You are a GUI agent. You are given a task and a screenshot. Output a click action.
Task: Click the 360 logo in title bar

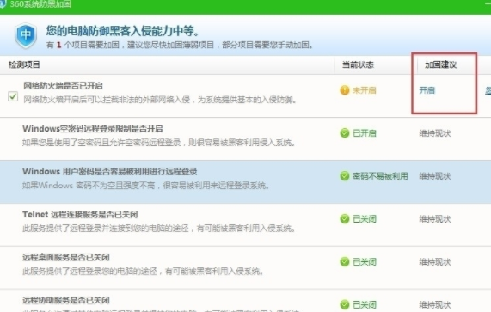point(3,4)
